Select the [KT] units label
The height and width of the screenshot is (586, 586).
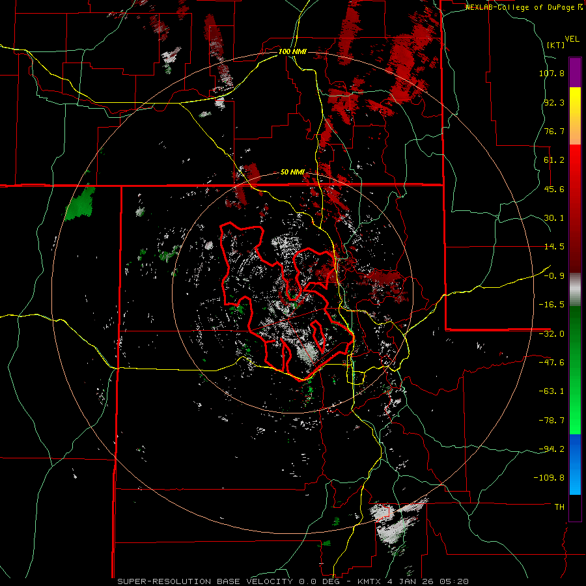[555, 45]
